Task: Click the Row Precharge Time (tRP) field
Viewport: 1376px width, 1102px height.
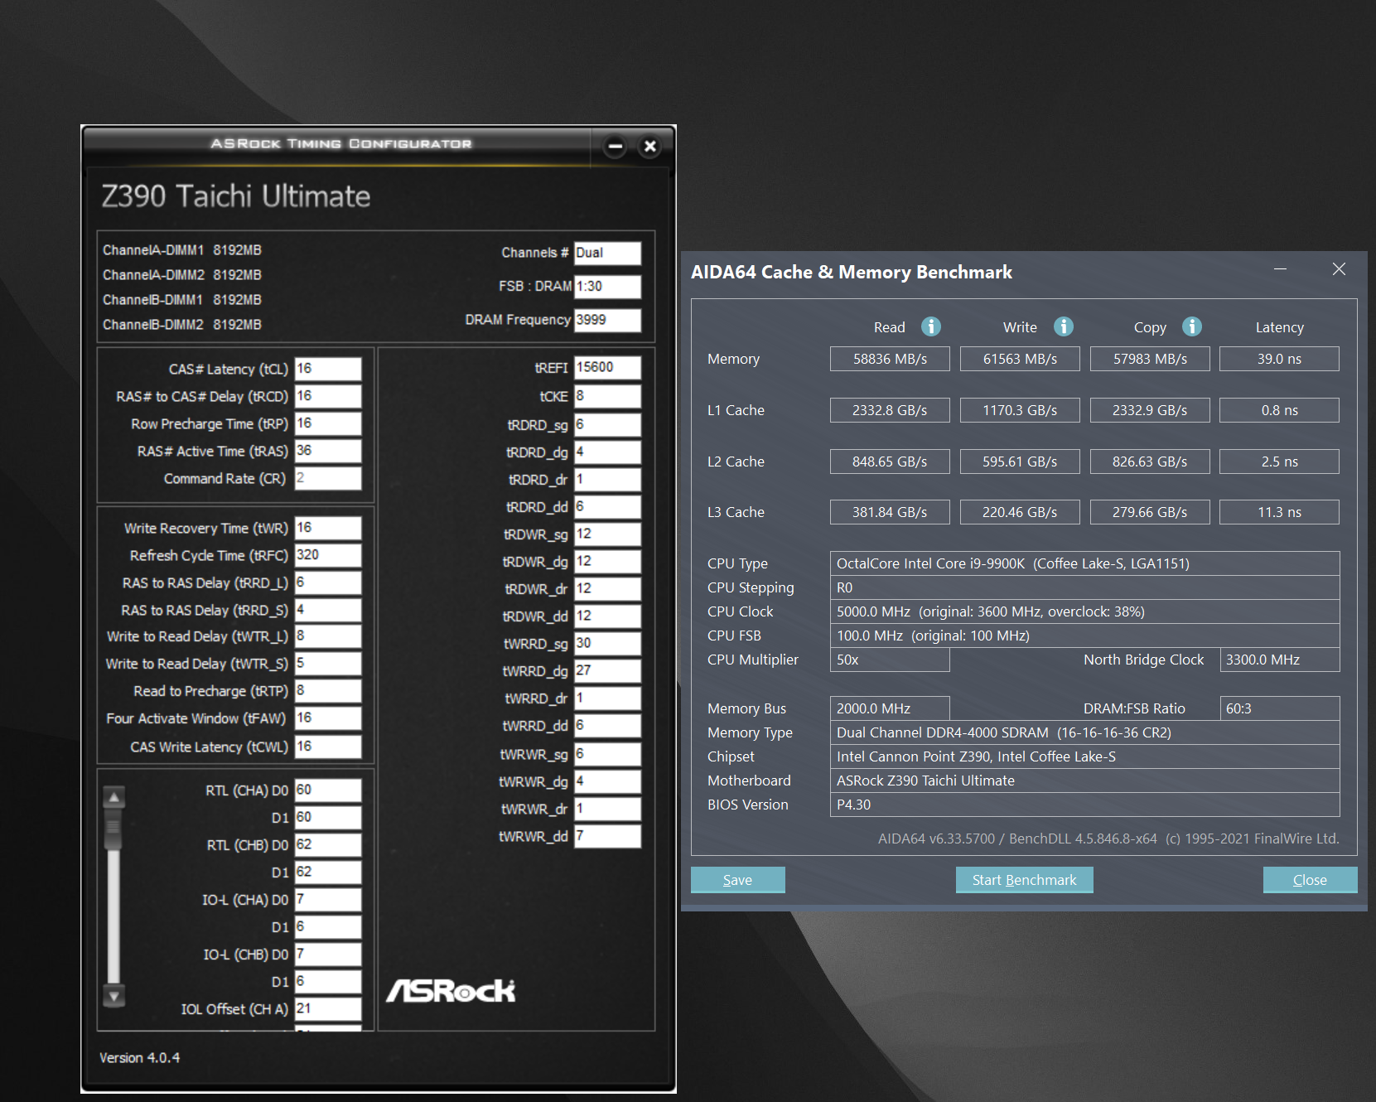Action: tap(328, 423)
